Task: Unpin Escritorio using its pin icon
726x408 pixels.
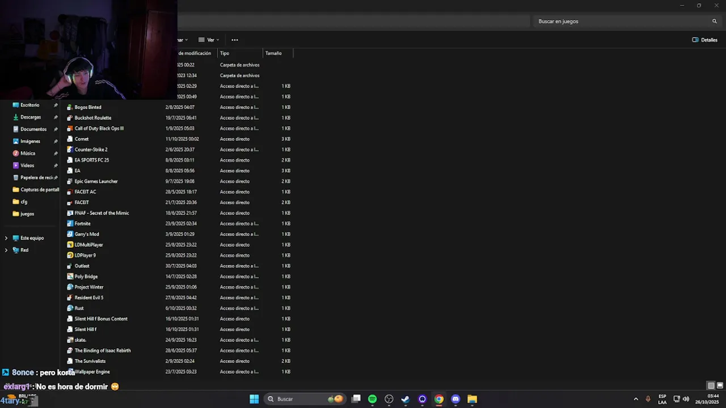Action: coord(56,105)
